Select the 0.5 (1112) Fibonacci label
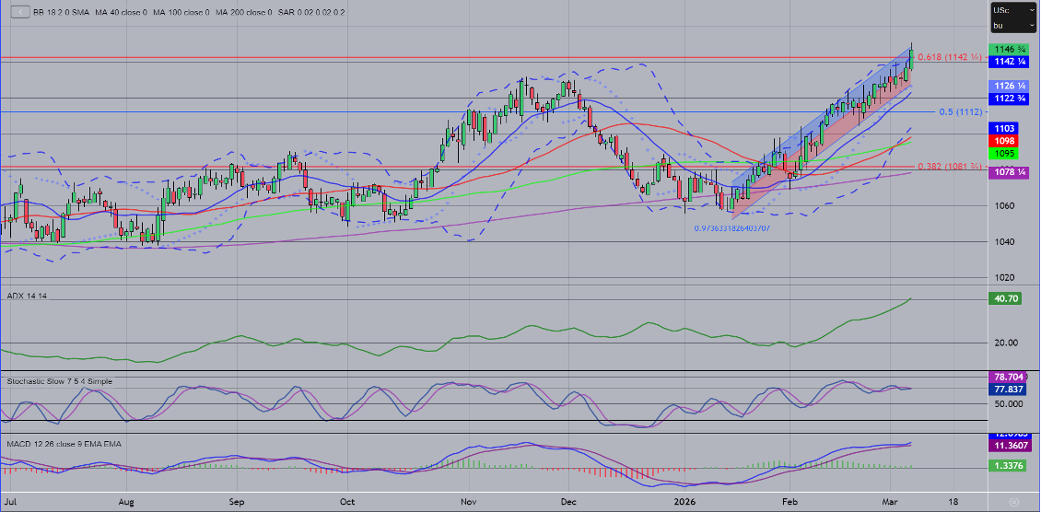Screen dimensions: 1041x512 (960, 111)
